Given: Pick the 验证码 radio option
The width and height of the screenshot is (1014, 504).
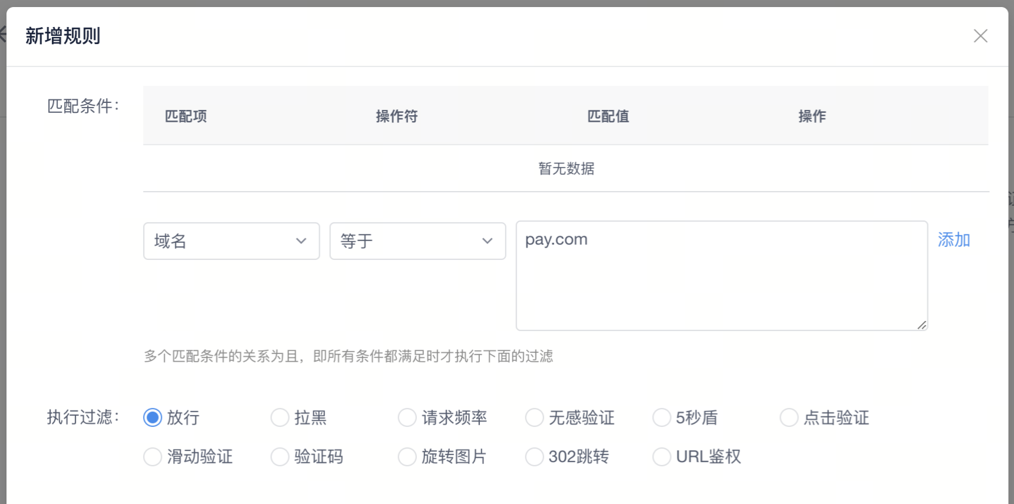Looking at the screenshot, I should click(x=280, y=456).
